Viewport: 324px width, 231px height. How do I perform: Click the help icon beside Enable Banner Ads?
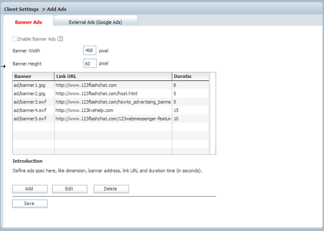tap(61, 39)
